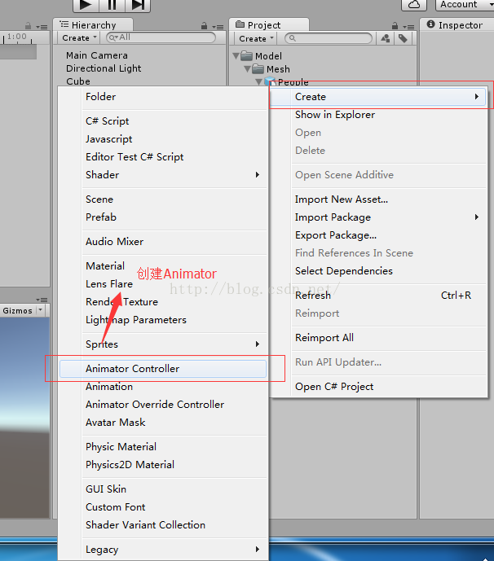Click Export Package...
This screenshot has width=494, height=561.
click(x=378, y=235)
